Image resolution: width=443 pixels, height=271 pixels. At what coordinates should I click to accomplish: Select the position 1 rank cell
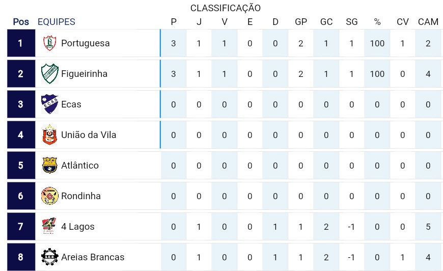(x=21, y=43)
